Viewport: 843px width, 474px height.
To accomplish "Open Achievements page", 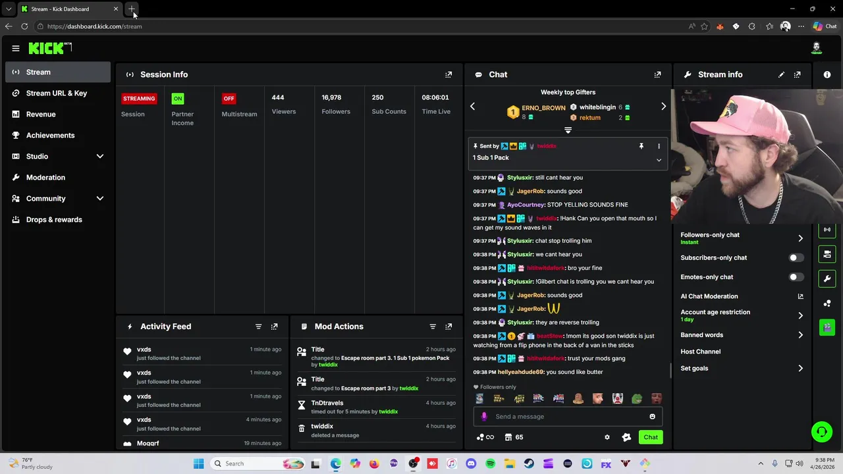I will (58, 135).
